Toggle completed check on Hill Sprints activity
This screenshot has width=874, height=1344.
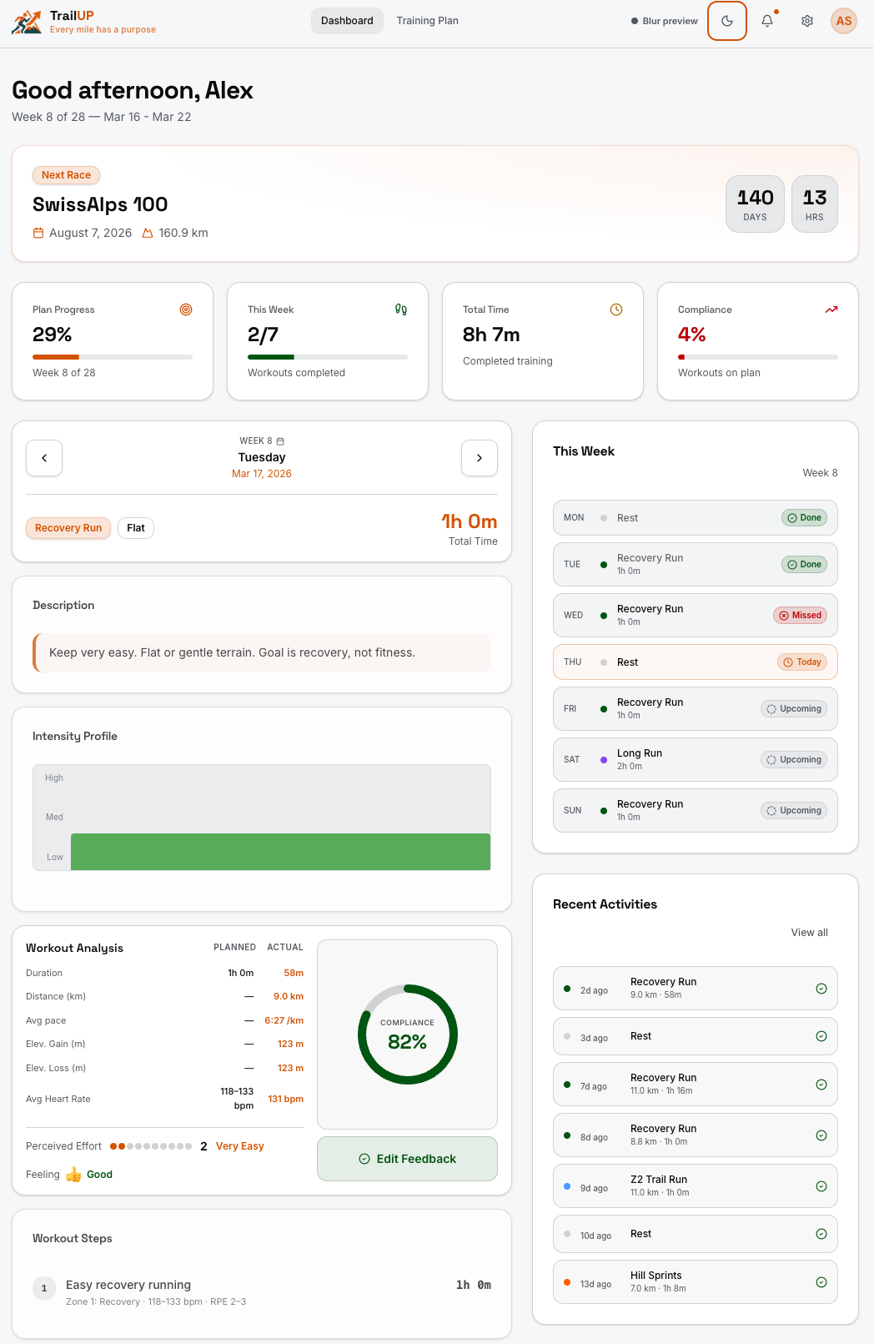[821, 1282]
